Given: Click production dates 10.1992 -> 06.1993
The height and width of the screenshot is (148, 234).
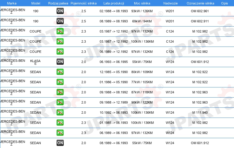Looking at the screenshot, I should point(114,112).
